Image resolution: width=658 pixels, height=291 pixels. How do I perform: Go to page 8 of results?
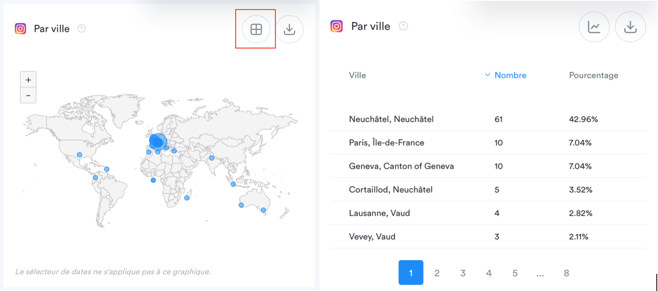[566, 273]
